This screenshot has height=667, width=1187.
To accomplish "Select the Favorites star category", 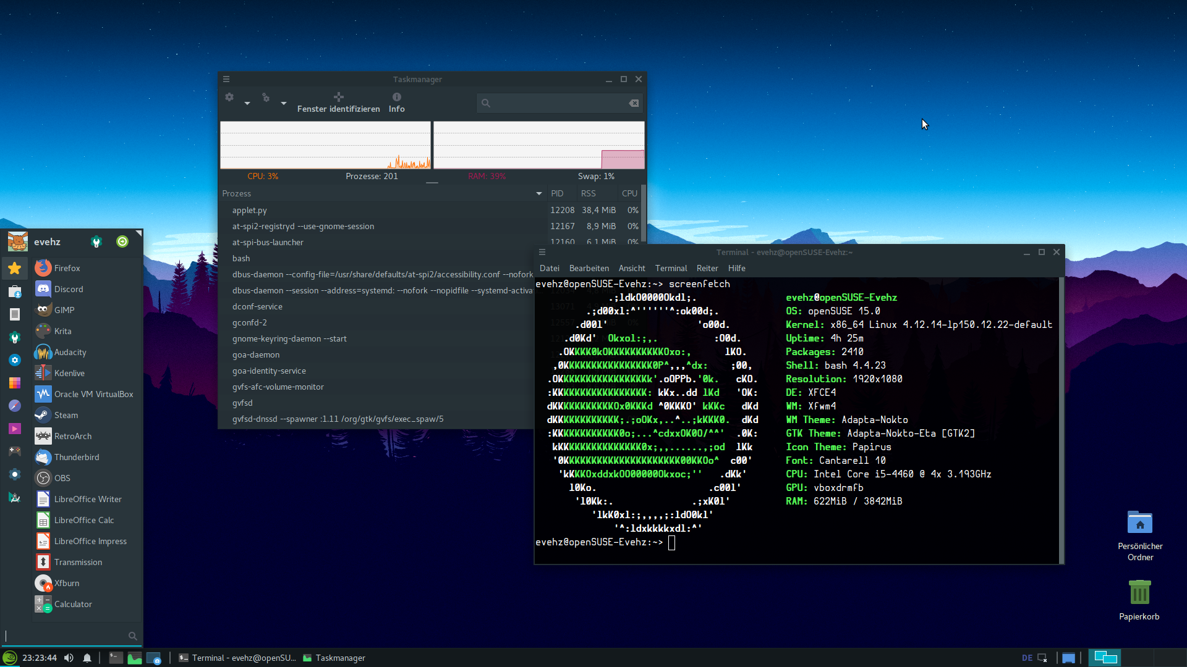I will (x=15, y=268).
